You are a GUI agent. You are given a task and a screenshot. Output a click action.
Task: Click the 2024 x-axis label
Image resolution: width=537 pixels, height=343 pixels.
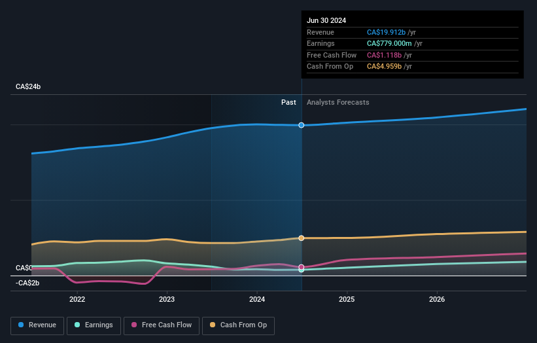[257, 299]
